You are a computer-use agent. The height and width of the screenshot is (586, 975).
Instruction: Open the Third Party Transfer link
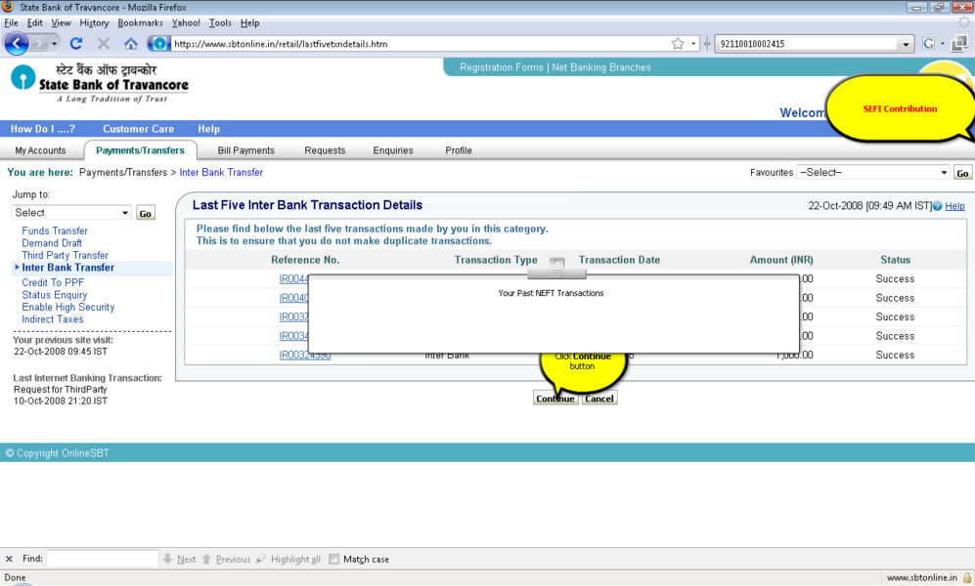(x=65, y=255)
